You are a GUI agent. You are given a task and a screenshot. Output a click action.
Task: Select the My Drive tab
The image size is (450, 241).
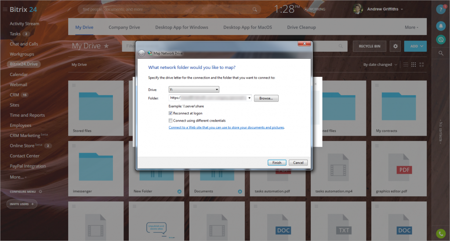(84, 27)
